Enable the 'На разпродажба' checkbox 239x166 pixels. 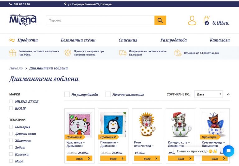(67, 94)
